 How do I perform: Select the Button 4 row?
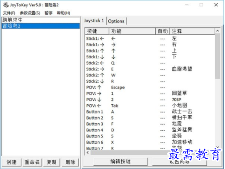point(150,130)
